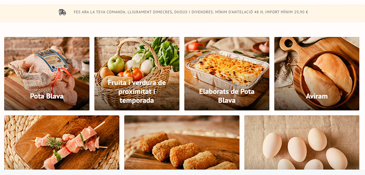Open the Elaborats de Pota Blava category
The image size is (365, 175).
tap(227, 74)
